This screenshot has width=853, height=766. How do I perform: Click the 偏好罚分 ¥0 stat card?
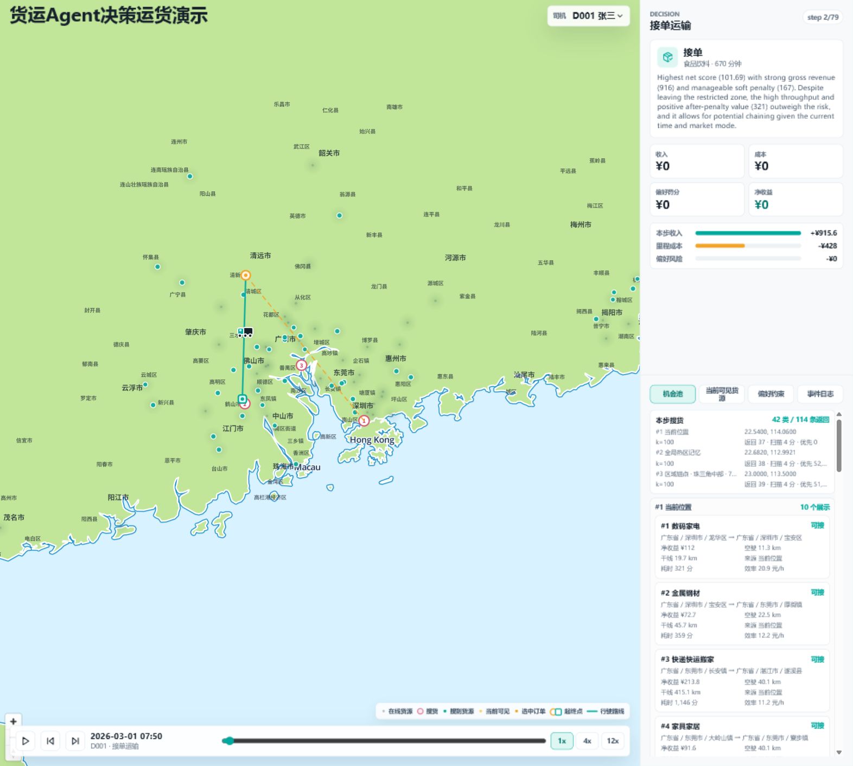tap(697, 199)
